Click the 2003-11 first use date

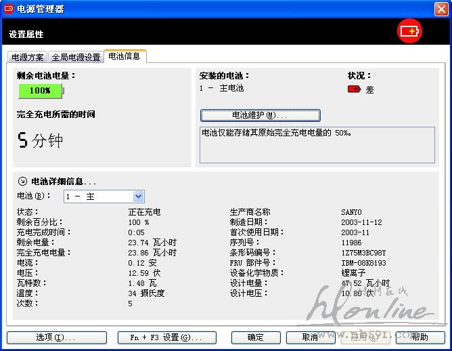click(x=355, y=232)
